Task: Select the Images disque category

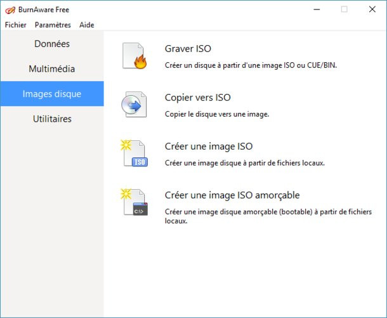Action: [x=52, y=93]
